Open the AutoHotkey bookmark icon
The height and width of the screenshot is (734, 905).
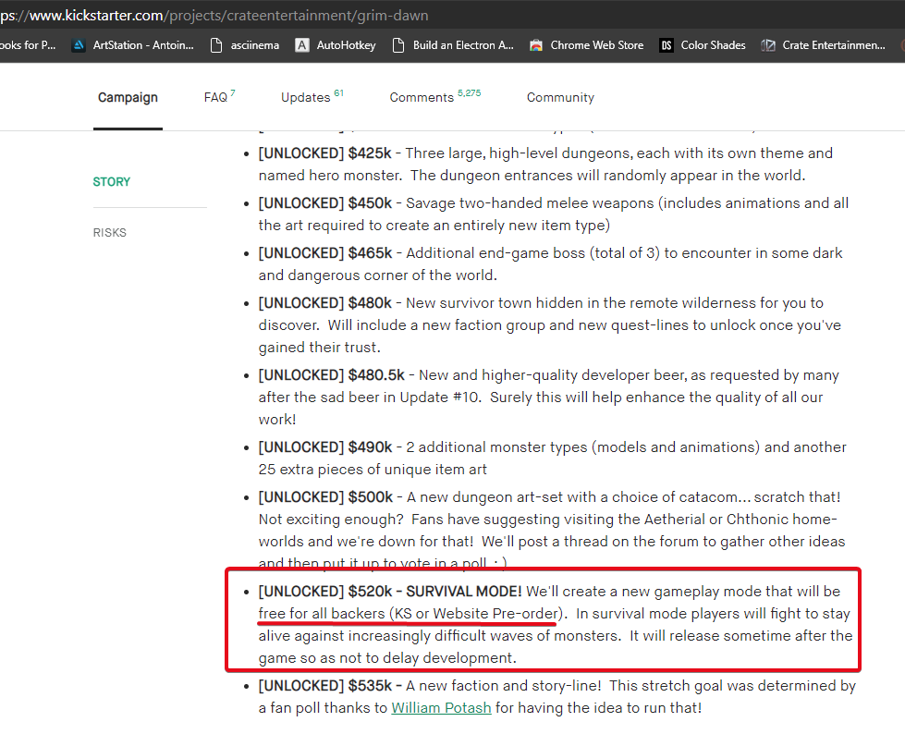point(302,44)
